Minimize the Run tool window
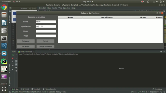This screenshot has width=166, height=93. click(164, 52)
